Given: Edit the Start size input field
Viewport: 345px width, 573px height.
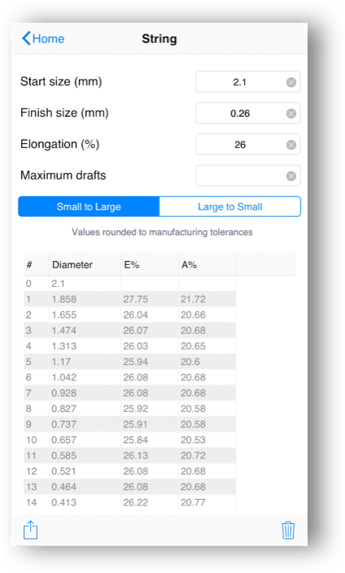Looking at the screenshot, I should (x=247, y=82).
